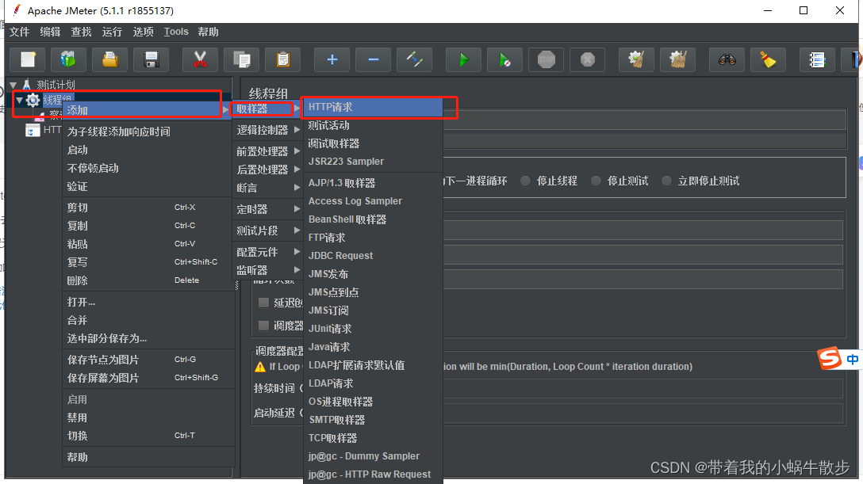This screenshot has height=484, width=863.
Task: Open the Tools menu
Action: pyautogui.click(x=176, y=32)
